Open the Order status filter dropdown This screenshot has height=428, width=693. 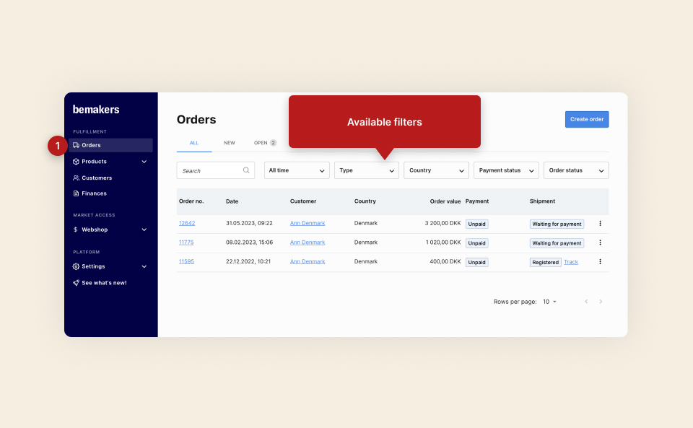(576, 170)
